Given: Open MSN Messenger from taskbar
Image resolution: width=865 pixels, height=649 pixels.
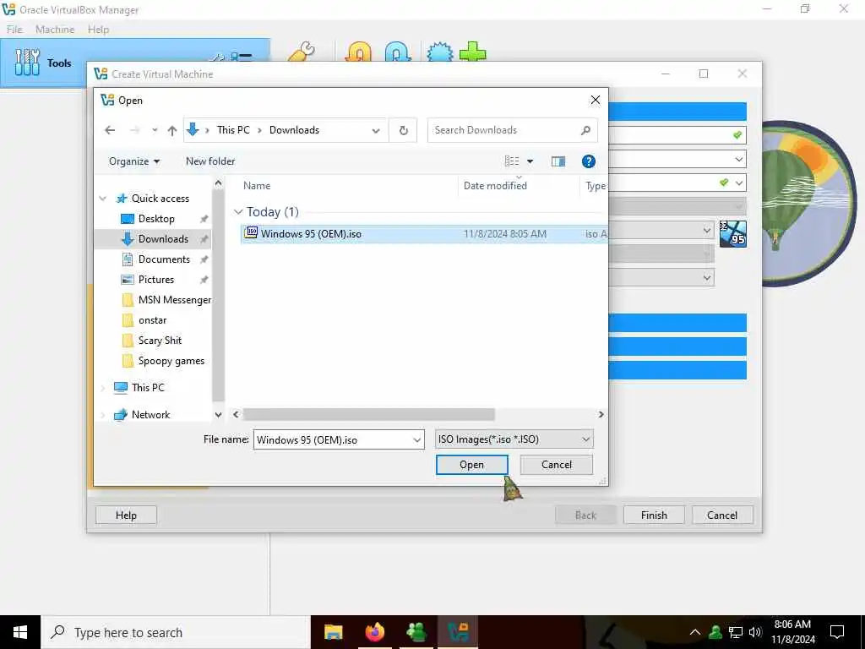Looking at the screenshot, I should coord(416,632).
